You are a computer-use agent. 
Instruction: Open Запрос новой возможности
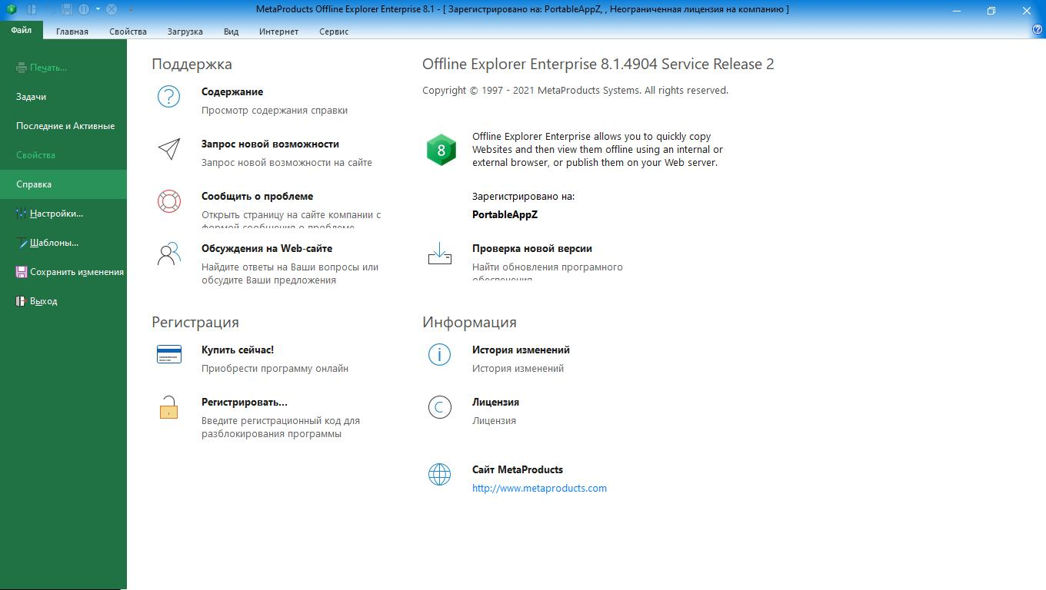tap(270, 144)
